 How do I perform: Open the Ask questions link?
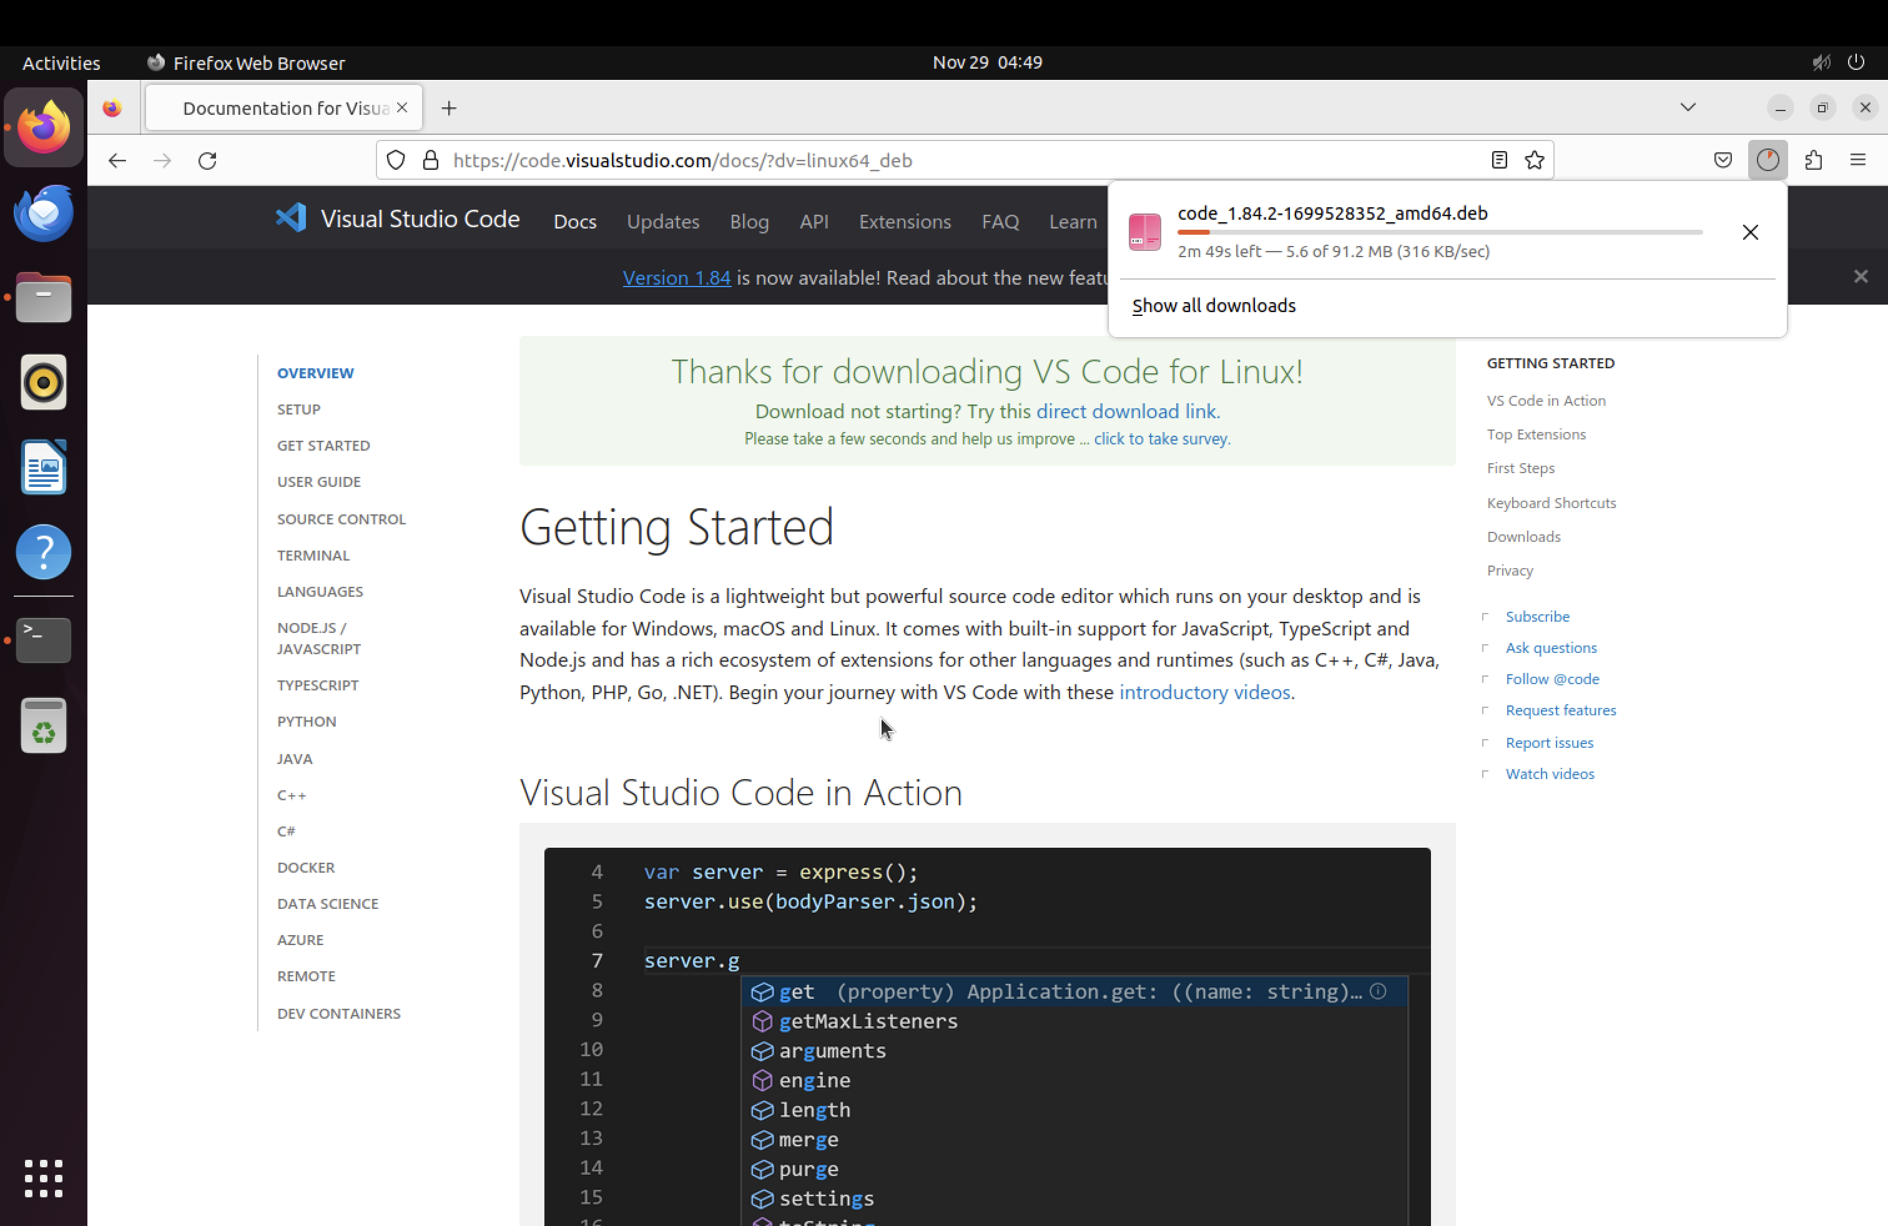pos(1551,648)
